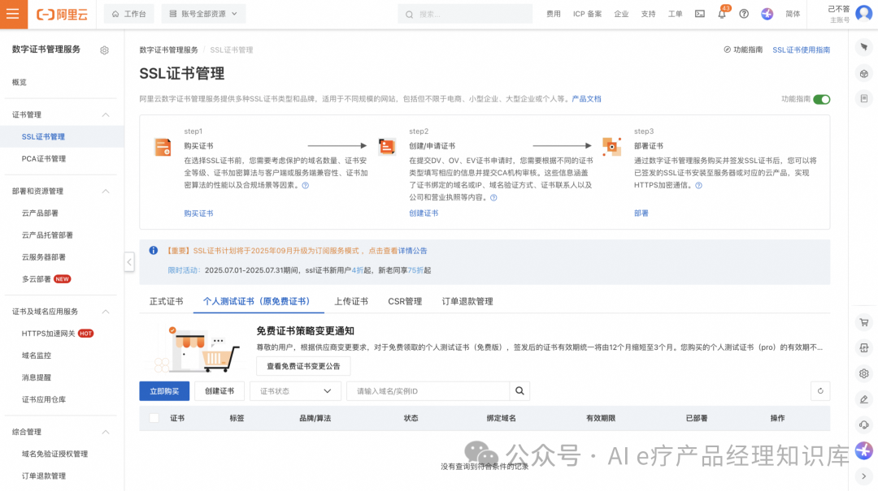The height and width of the screenshot is (491, 878).
Task: Check the select-all checkbox in table header
Action: (x=154, y=418)
